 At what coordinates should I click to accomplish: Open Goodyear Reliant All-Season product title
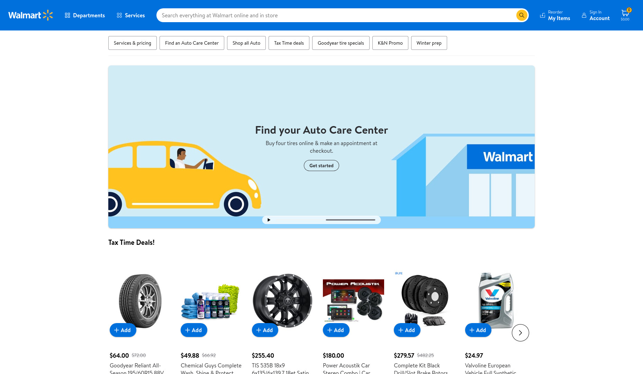[x=137, y=368]
